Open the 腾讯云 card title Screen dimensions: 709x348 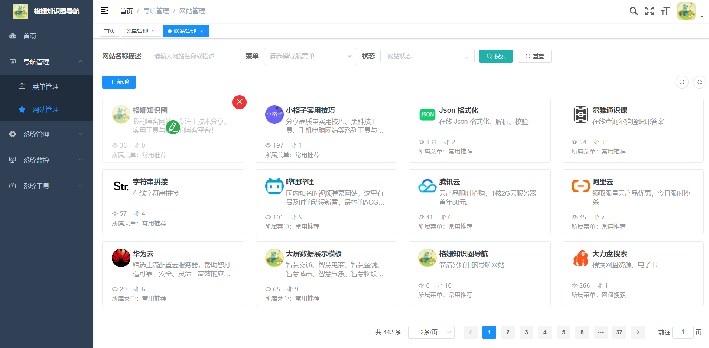click(x=450, y=182)
